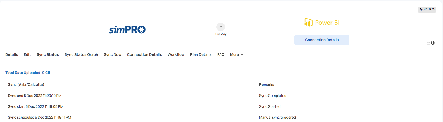
Task: Open the Details tab
Action: [12, 54]
